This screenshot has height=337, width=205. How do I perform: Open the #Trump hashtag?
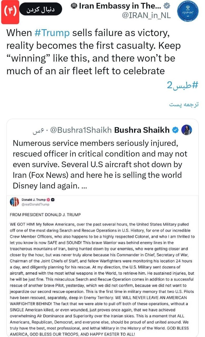pyautogui.click(x=52, y=33)
